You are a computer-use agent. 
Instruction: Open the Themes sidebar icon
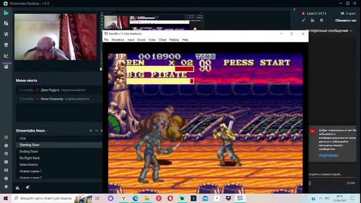[6, 34]
